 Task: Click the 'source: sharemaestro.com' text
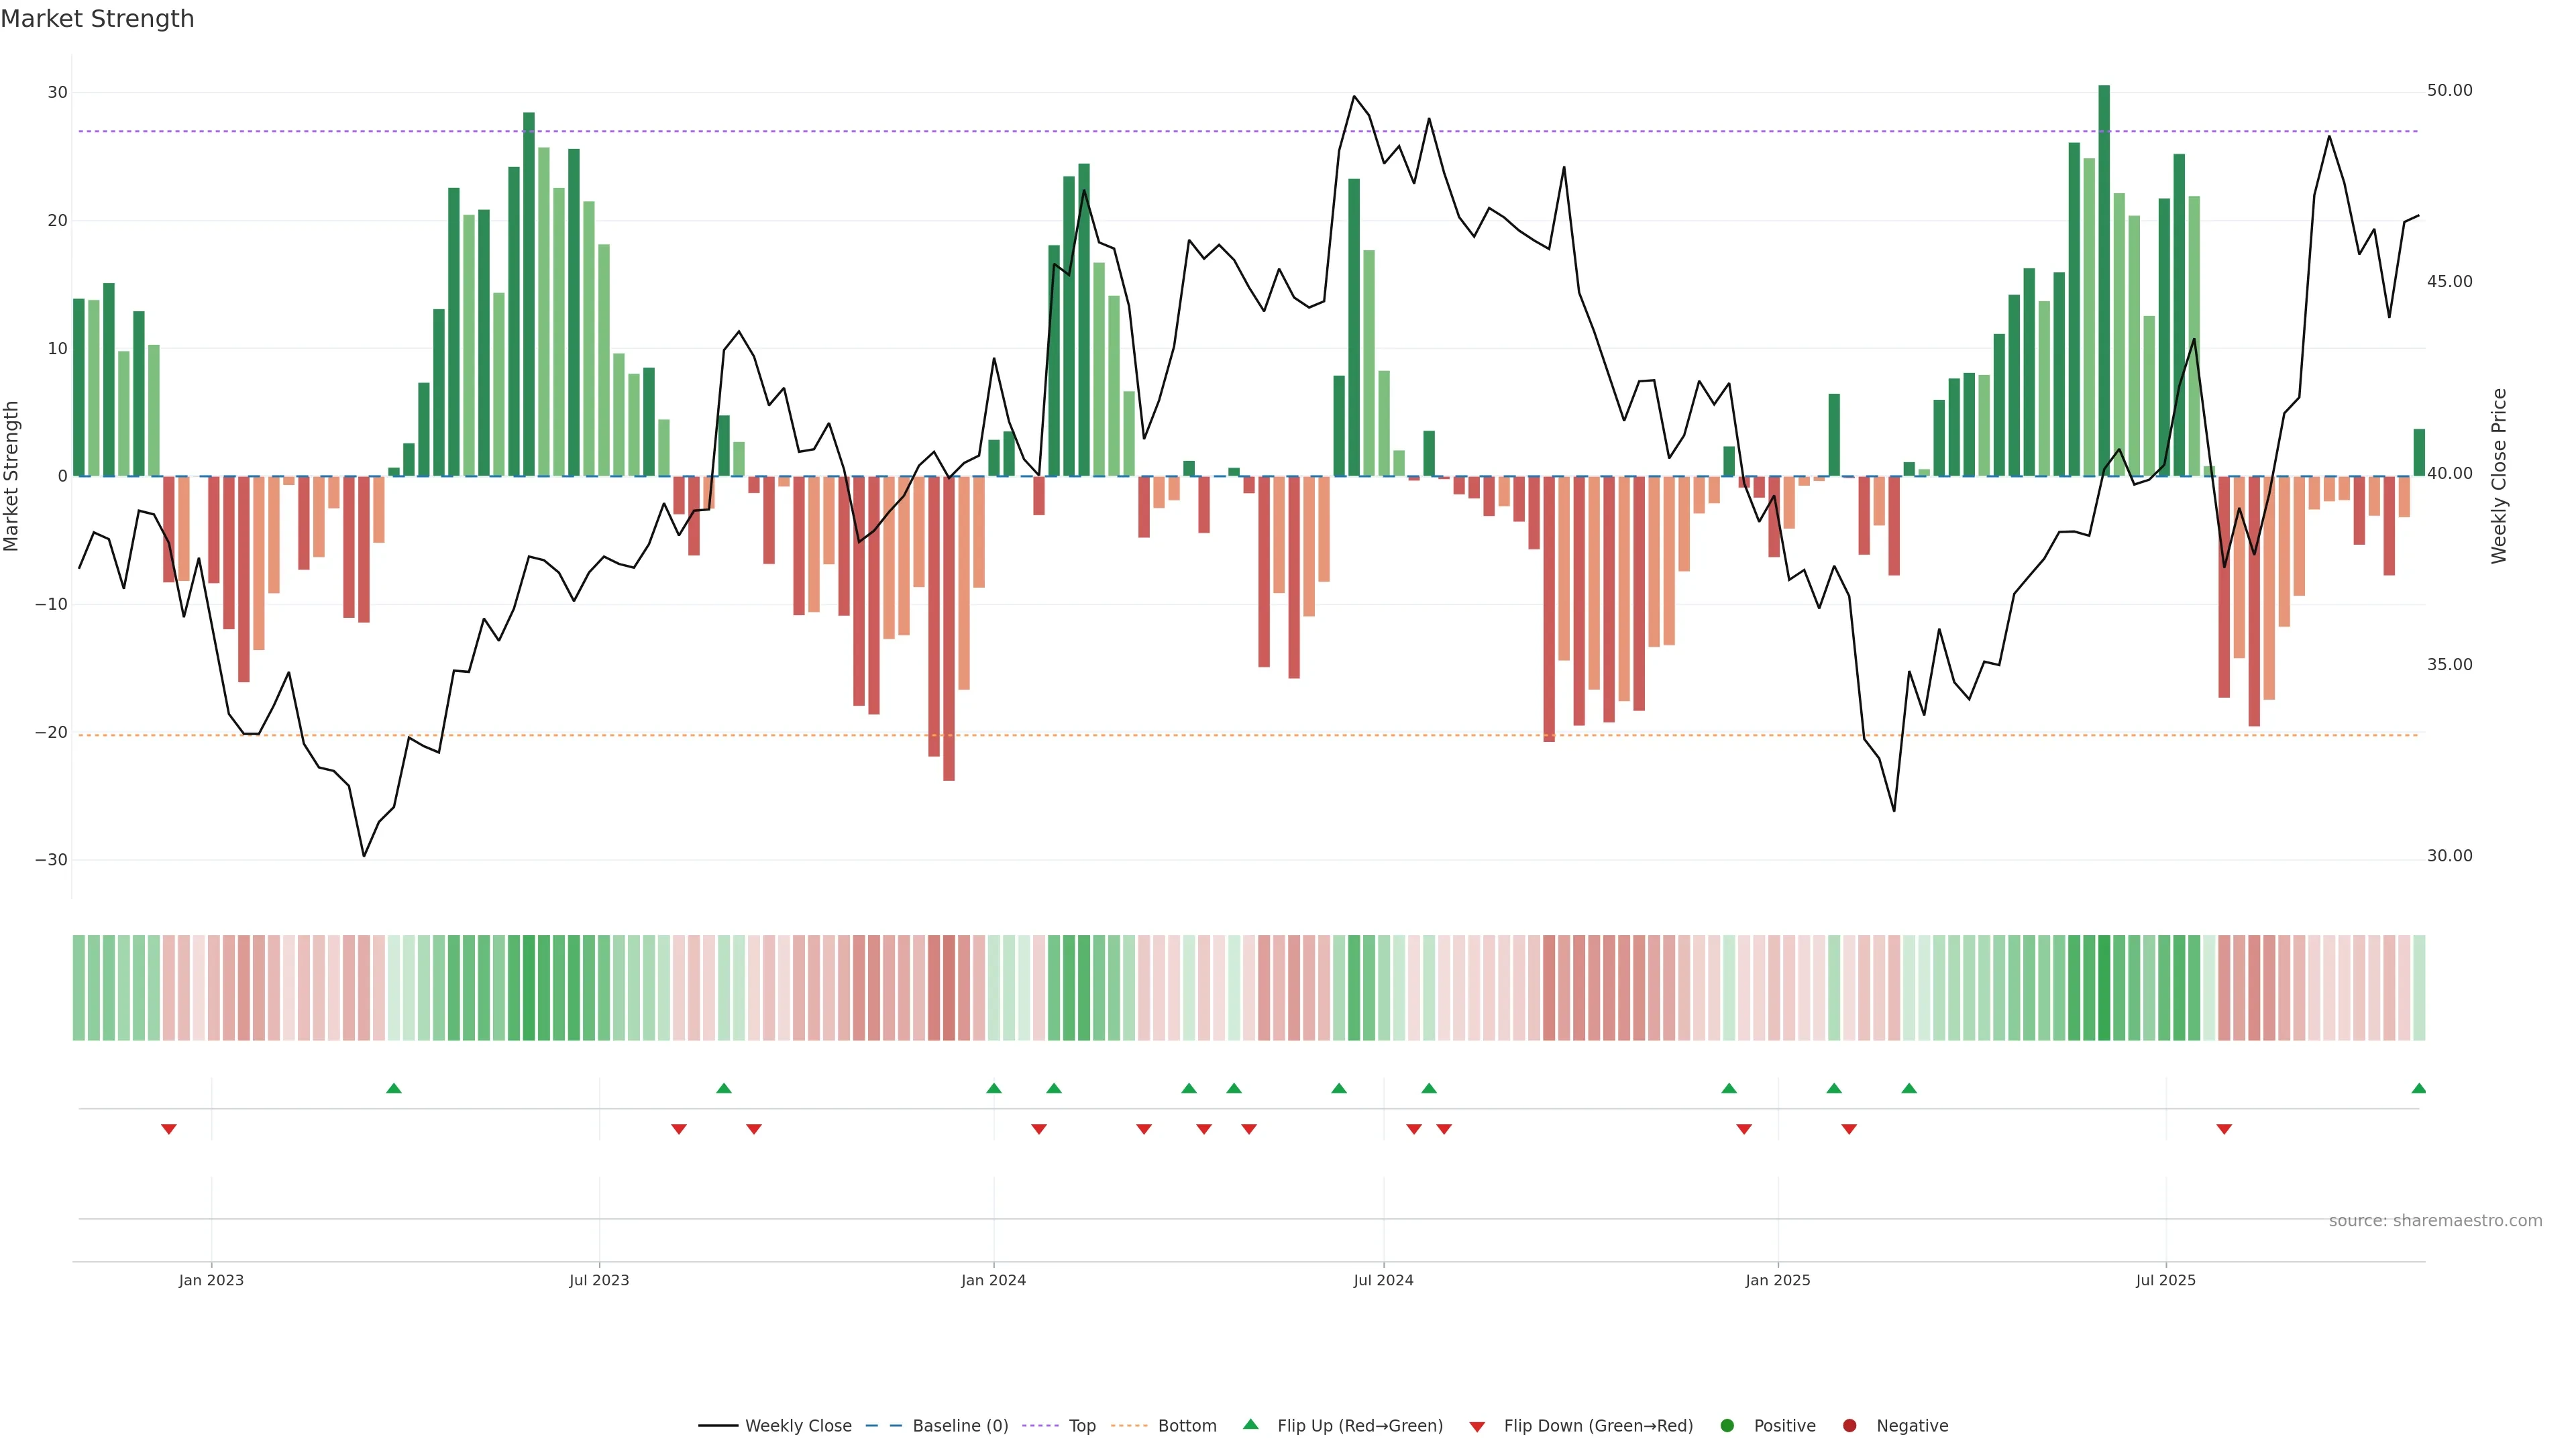2435,1220
